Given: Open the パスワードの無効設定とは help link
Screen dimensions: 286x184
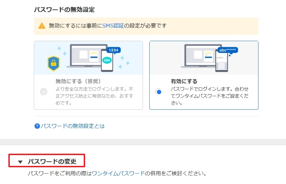Looking at the screenshot, I should point(73,126).
